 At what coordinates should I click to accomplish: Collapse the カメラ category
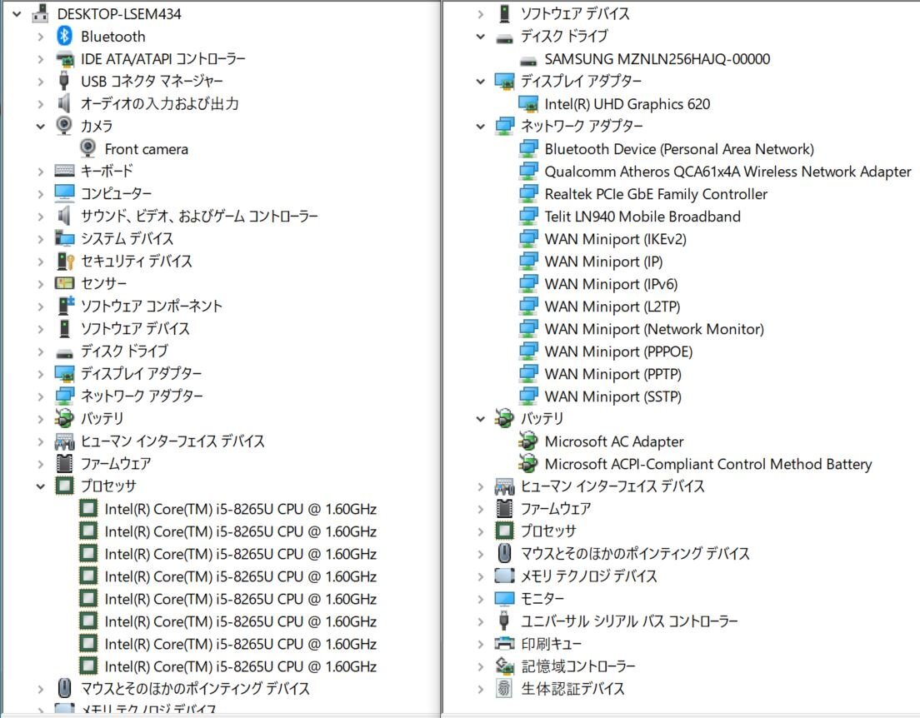[41, 127]
